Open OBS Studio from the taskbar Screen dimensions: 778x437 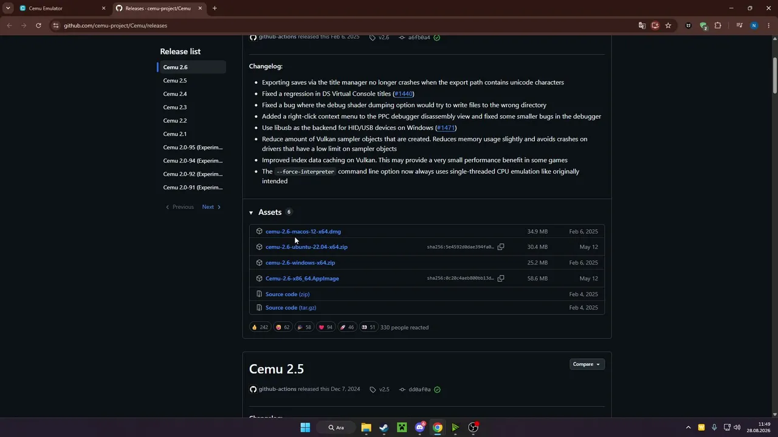tap(473, 427)
